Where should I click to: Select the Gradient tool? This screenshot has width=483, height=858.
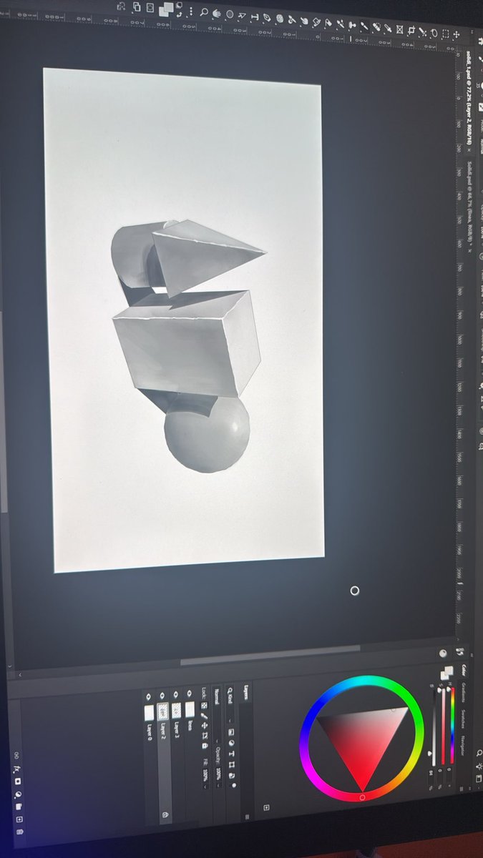[316, 21]
